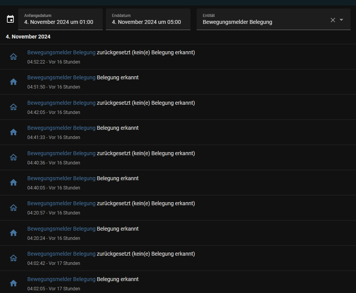Click the home icon for the 04:02:42 entry
Image resolution: width=356 pixels, height=293 pixels.
13,258
